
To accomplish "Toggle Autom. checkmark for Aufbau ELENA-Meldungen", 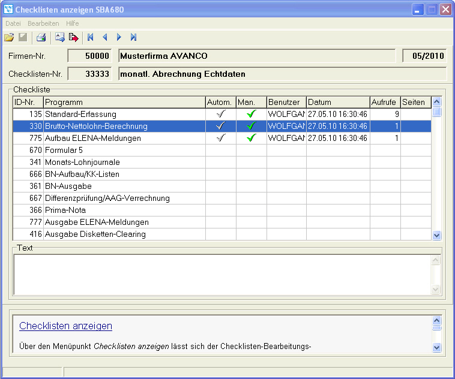I will click(x=221, y=138).
